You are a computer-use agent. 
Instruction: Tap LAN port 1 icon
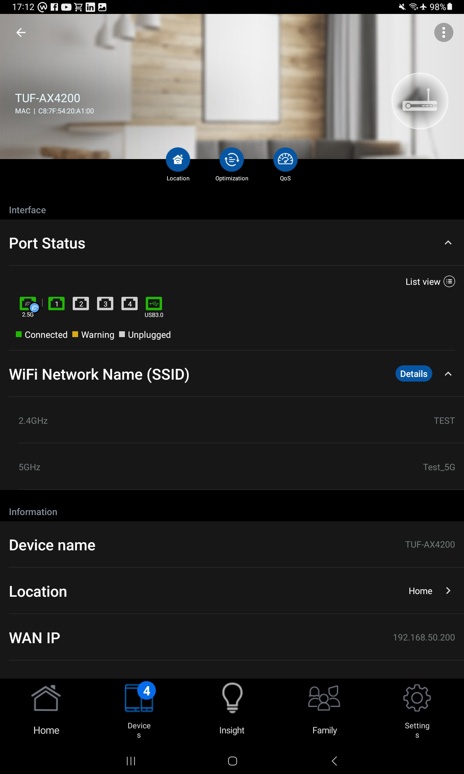56,304
